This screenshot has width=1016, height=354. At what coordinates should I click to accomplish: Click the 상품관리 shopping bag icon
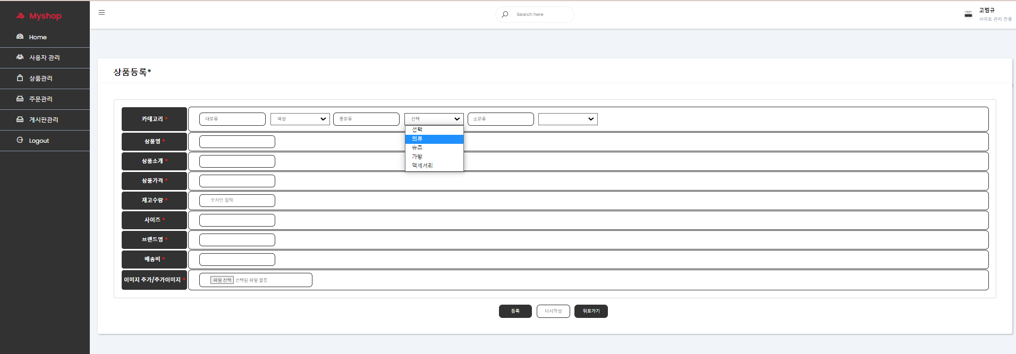pos(20,78)
